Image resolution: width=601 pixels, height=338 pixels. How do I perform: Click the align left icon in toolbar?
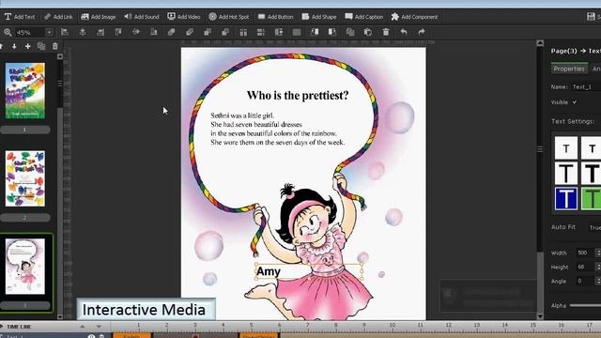pos(65,32)
